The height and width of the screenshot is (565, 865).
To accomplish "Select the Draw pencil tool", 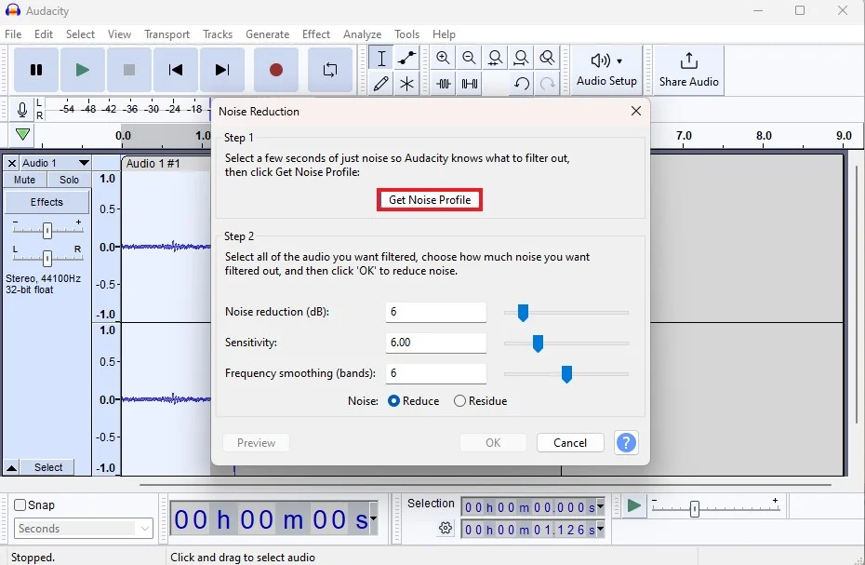I will coord(380,84).
